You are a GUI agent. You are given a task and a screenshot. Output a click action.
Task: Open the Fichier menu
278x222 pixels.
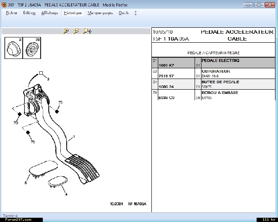pyautogui.click(x=12, y=13)
